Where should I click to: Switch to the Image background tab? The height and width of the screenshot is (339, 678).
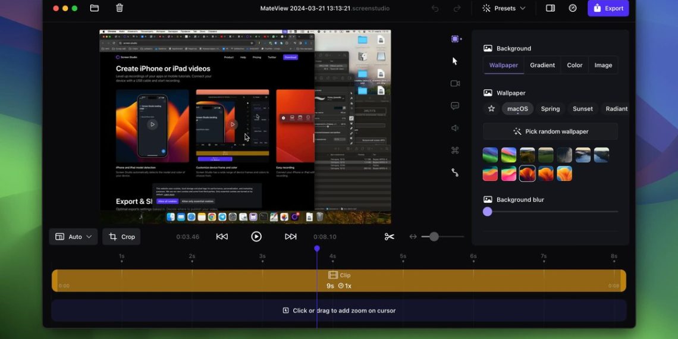(x=603, y=65)
